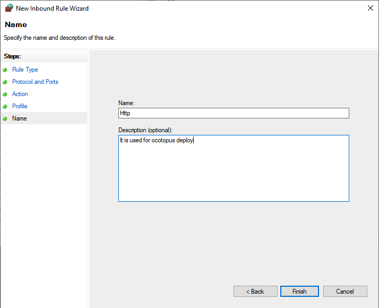Screen dimensions: 379x308
Task: Select the Profile step in sidebar
Action: [x=20, y=106]
